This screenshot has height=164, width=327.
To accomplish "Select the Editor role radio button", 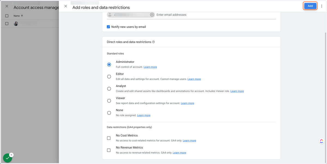I will point(109,77).
